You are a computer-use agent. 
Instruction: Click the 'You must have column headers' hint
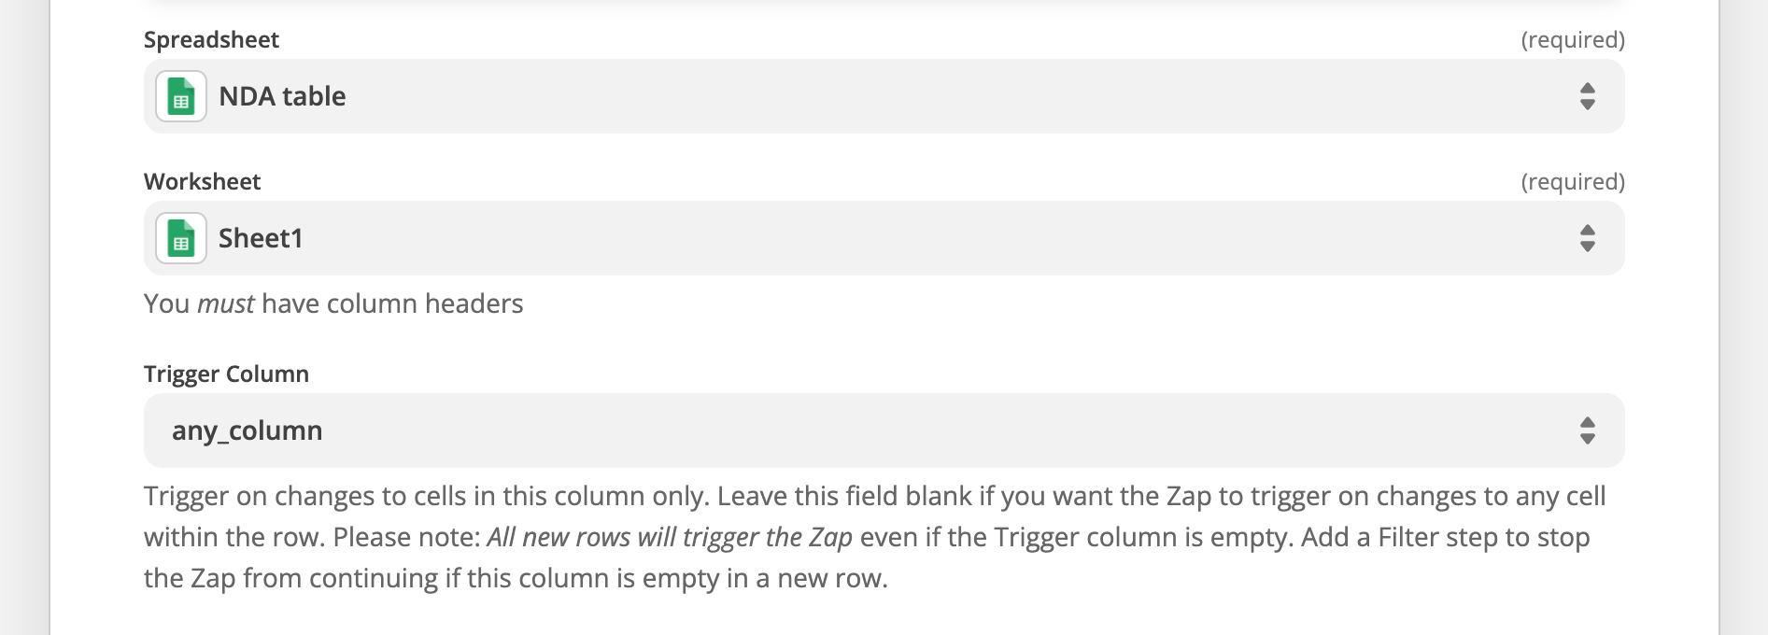[333, 303]
